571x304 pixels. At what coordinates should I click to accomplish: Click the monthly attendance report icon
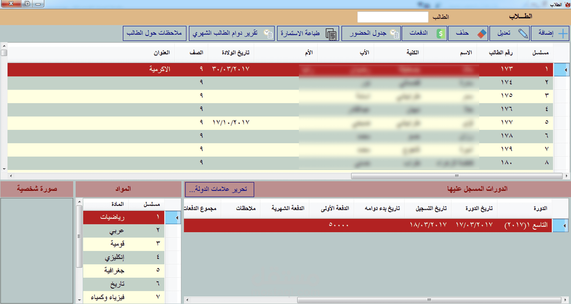(x=268, y=34)
